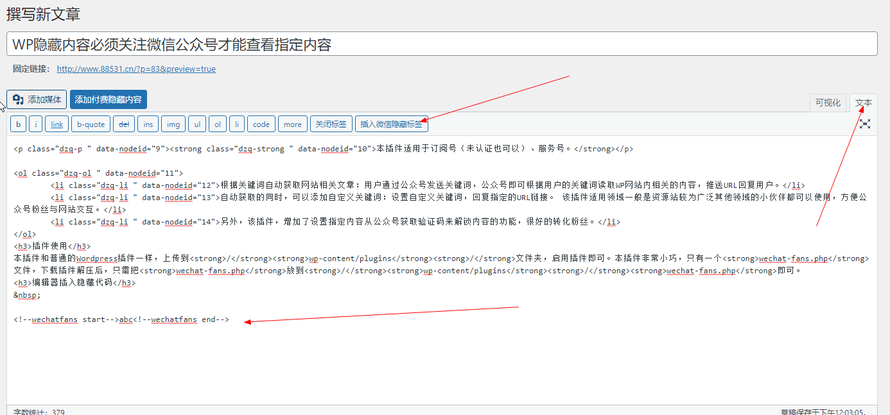Insert an image with the img quicktag
The height and width of the screenshot is (415, 890).
[173, 124]
